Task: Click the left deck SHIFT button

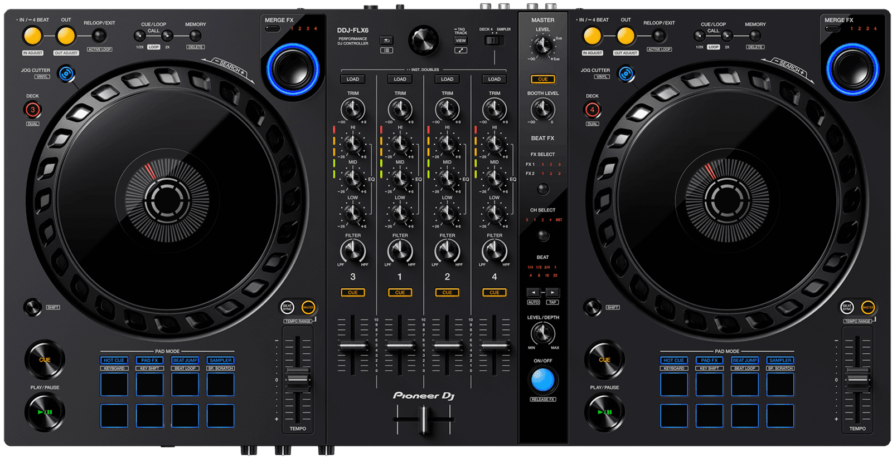Action: [33, 307]
